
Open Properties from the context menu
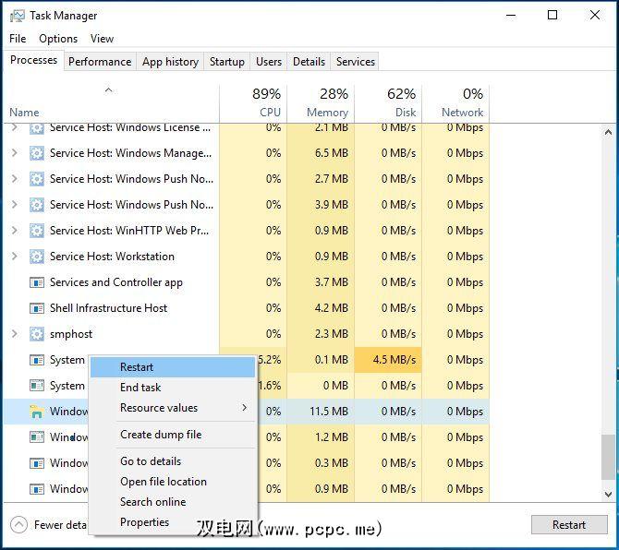coord(173,522)
